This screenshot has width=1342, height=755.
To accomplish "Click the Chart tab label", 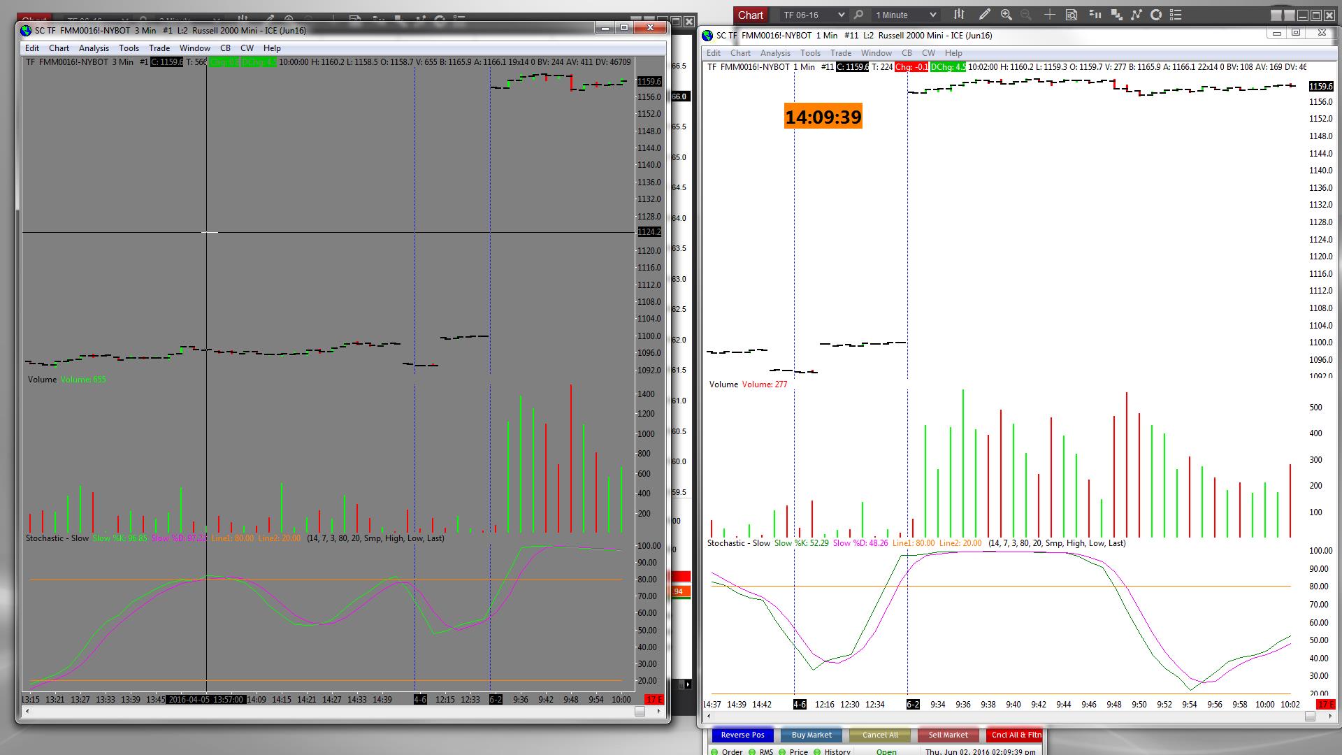I will 750,15.
